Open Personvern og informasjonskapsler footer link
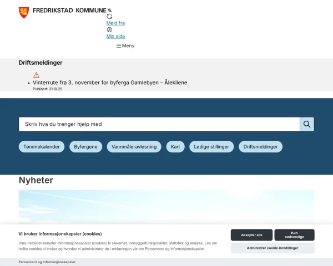Image resolution: width=333 pixels, height=266 pixels. click(x=47, y=262)
